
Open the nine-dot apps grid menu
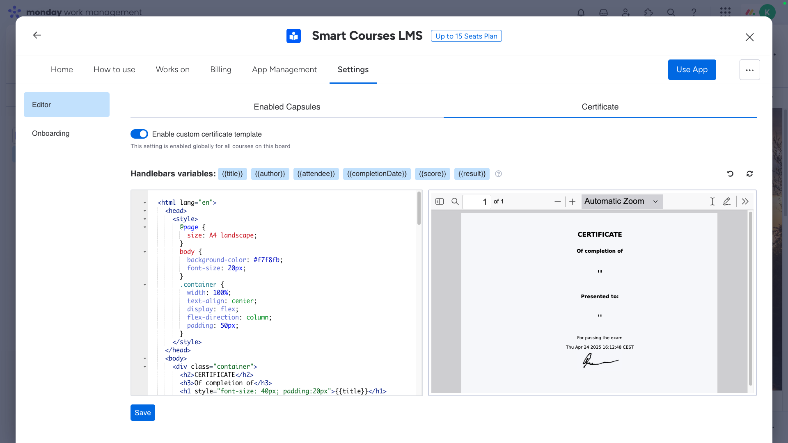[725, 12]
